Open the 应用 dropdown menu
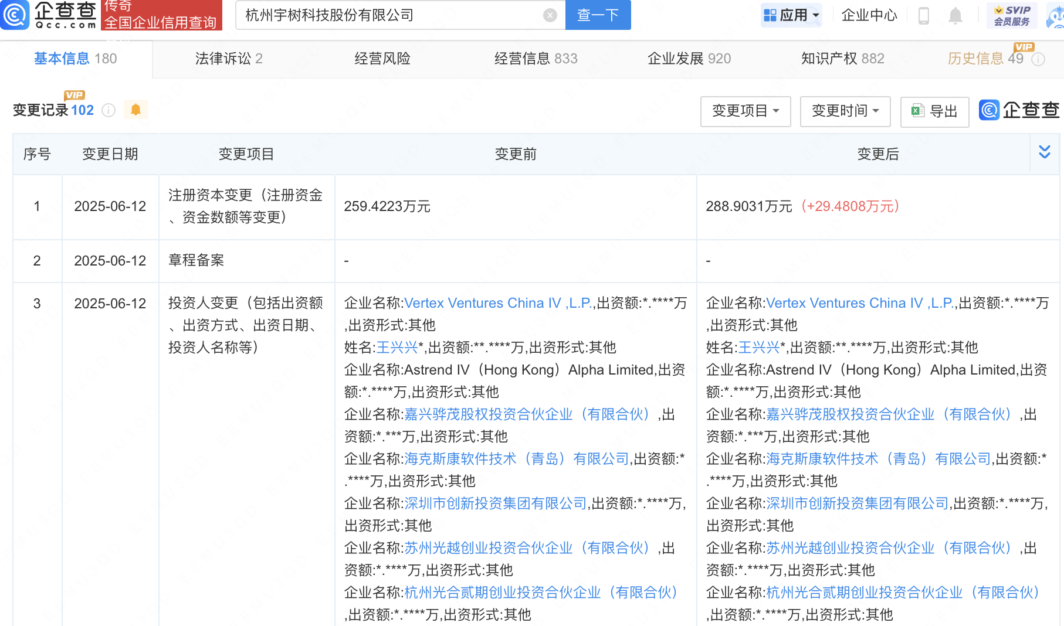 791,15
